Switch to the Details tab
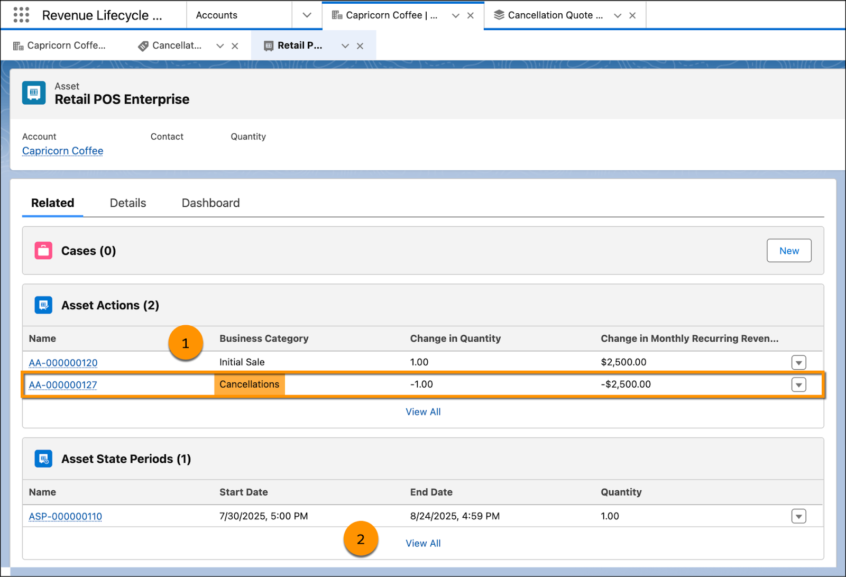The height and width of the screenshot is (577, 846). (x=128, y=203)
